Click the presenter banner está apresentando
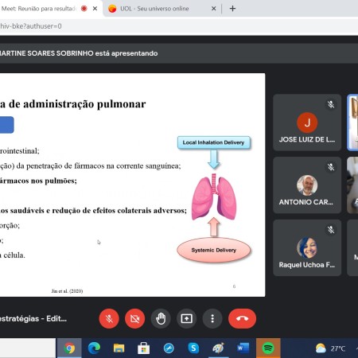 tap(79, 53)
